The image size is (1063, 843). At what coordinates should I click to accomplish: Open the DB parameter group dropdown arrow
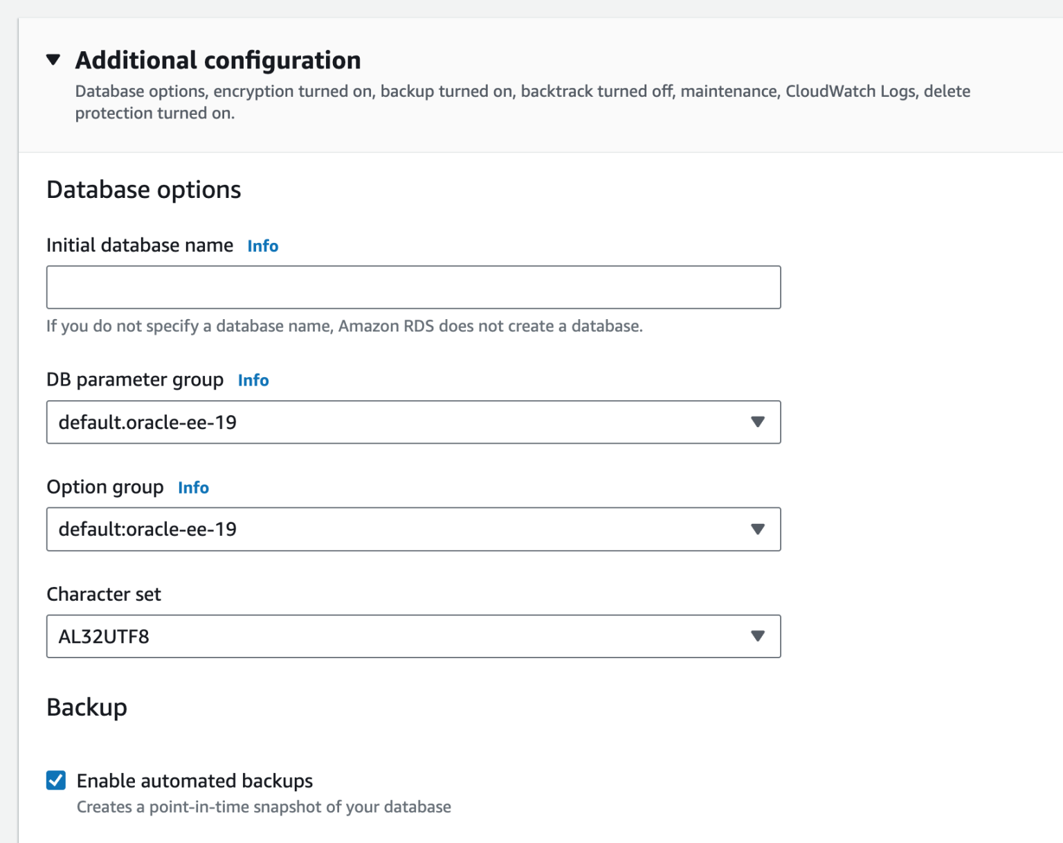[758, 422]
